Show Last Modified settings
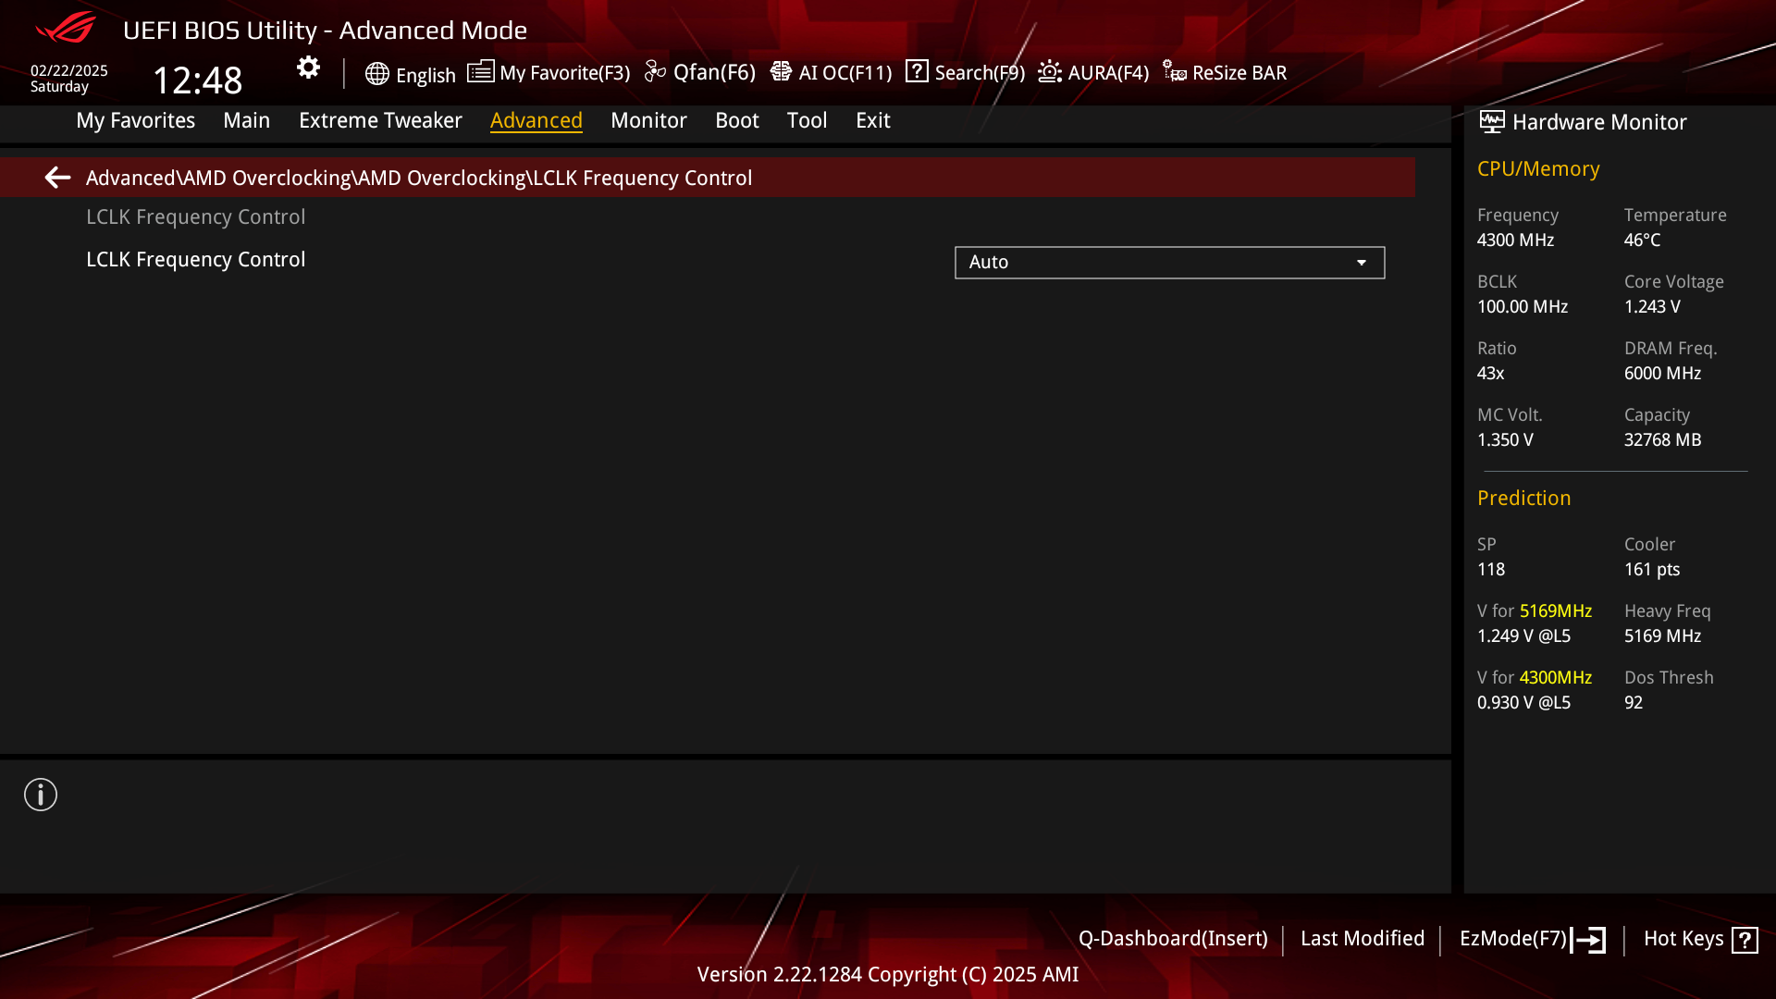Image resolution: width=1776 pixels, height=999 pixels. click(x=1363, y=939)
